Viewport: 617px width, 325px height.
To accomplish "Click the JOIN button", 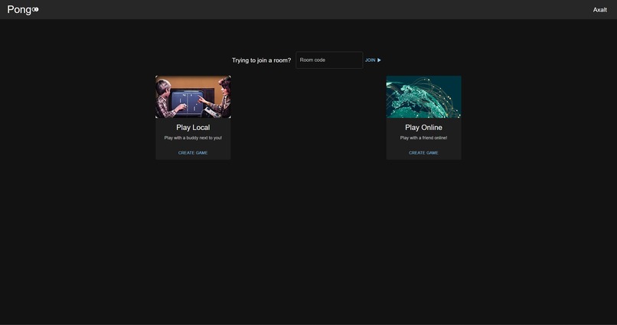I will (373, 60).
